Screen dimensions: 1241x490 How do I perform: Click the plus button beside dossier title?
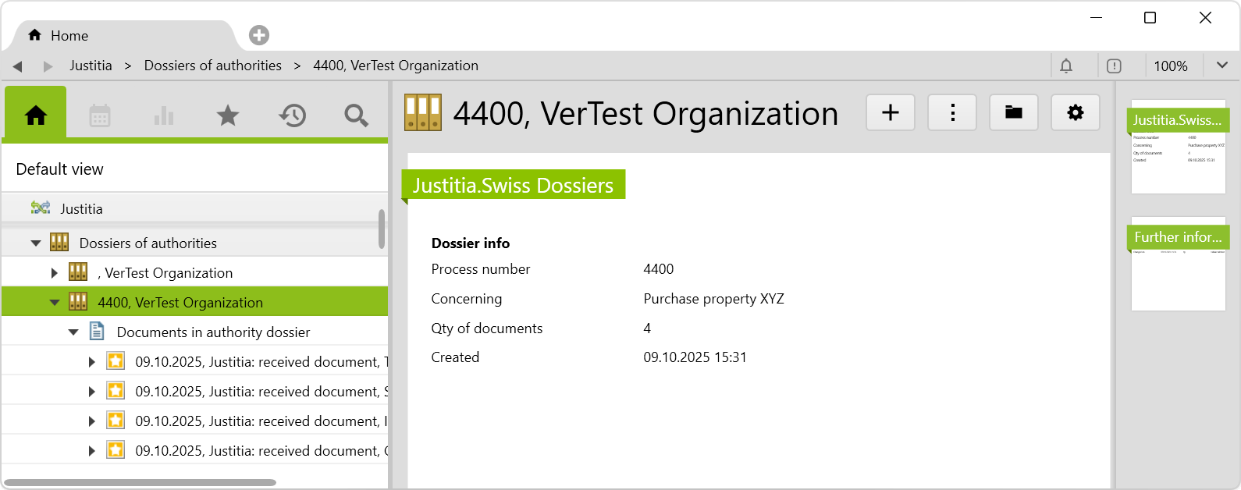[891, 113]
